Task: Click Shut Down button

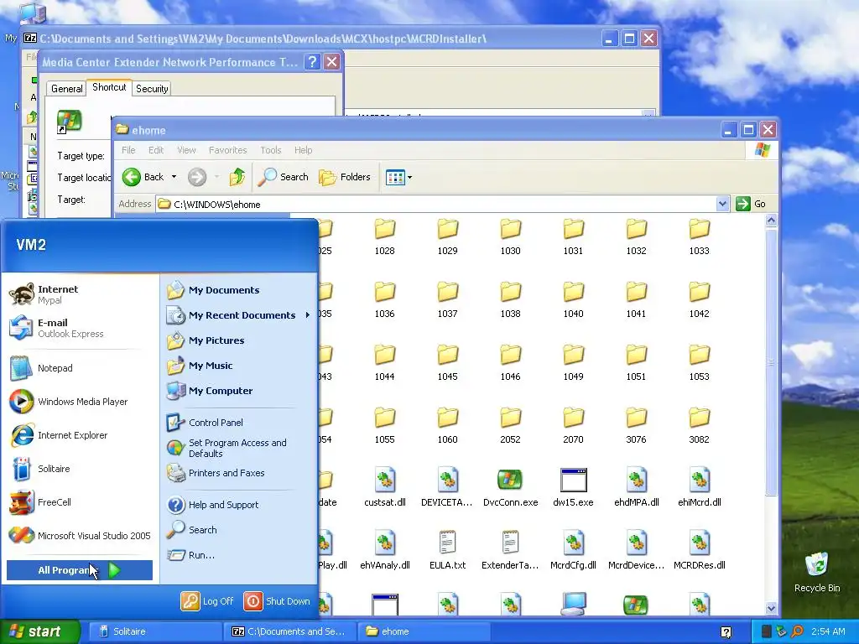Action: pyautogui.click(x=277, y=601)
